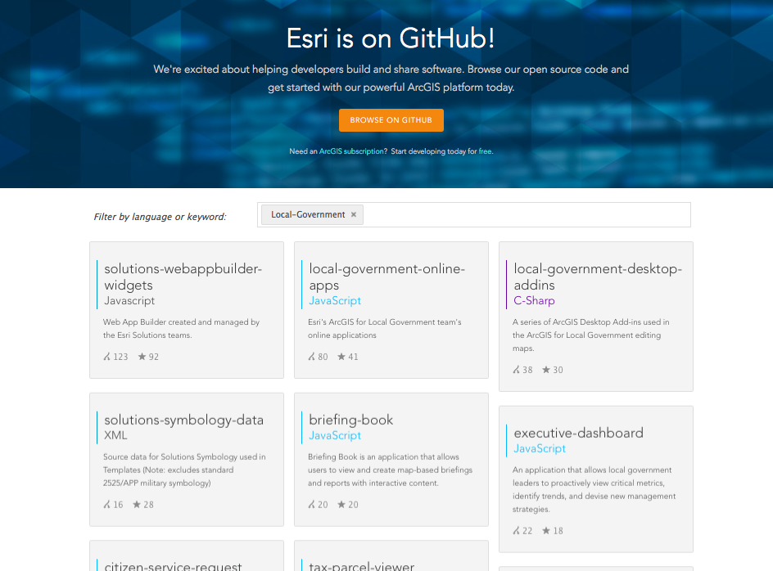
Task: Remove the Local-Government filter tag
Action: (354, 215)
